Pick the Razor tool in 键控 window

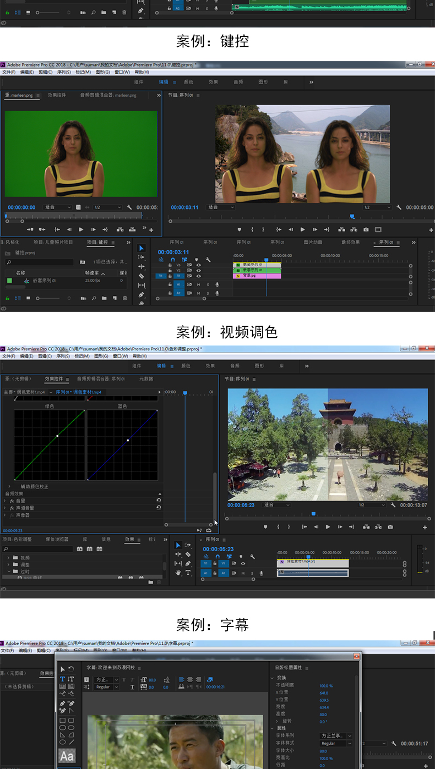pyautogui.click(x=141, y=276)
